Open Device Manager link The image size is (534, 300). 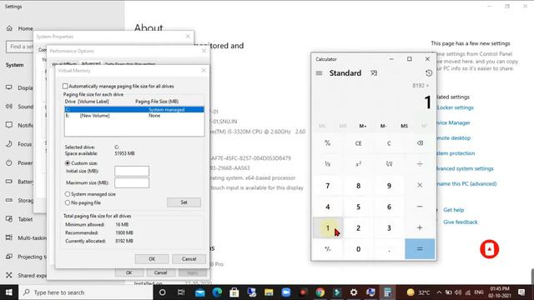[x=454, y=122]
